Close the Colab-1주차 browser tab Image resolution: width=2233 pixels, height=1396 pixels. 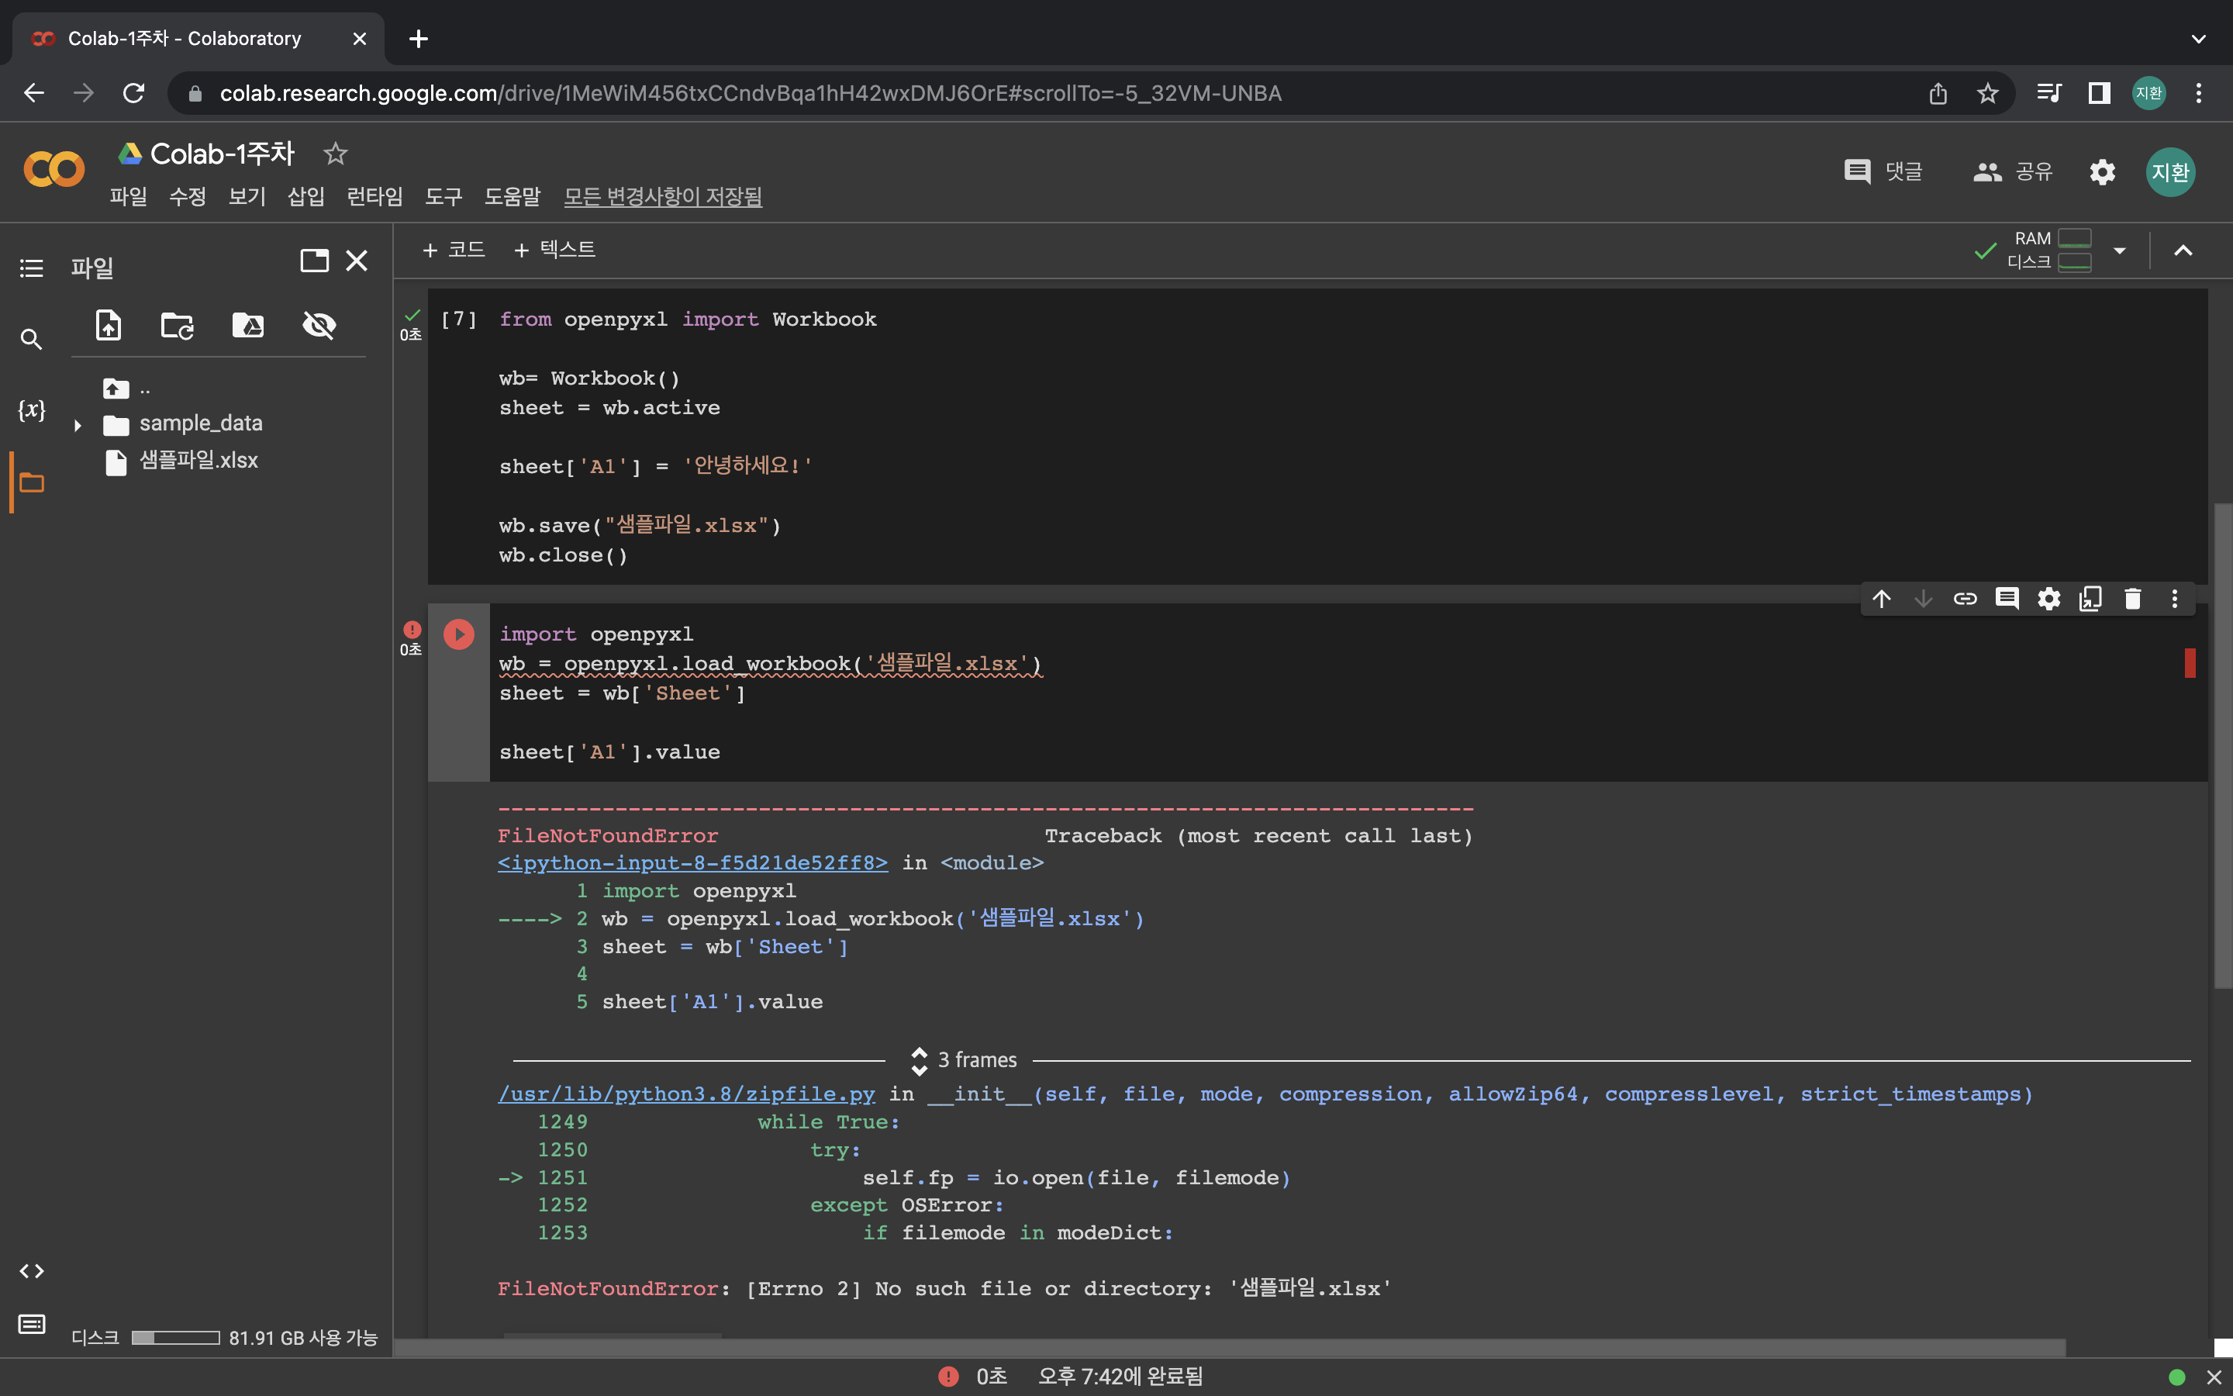click(360, 39)
